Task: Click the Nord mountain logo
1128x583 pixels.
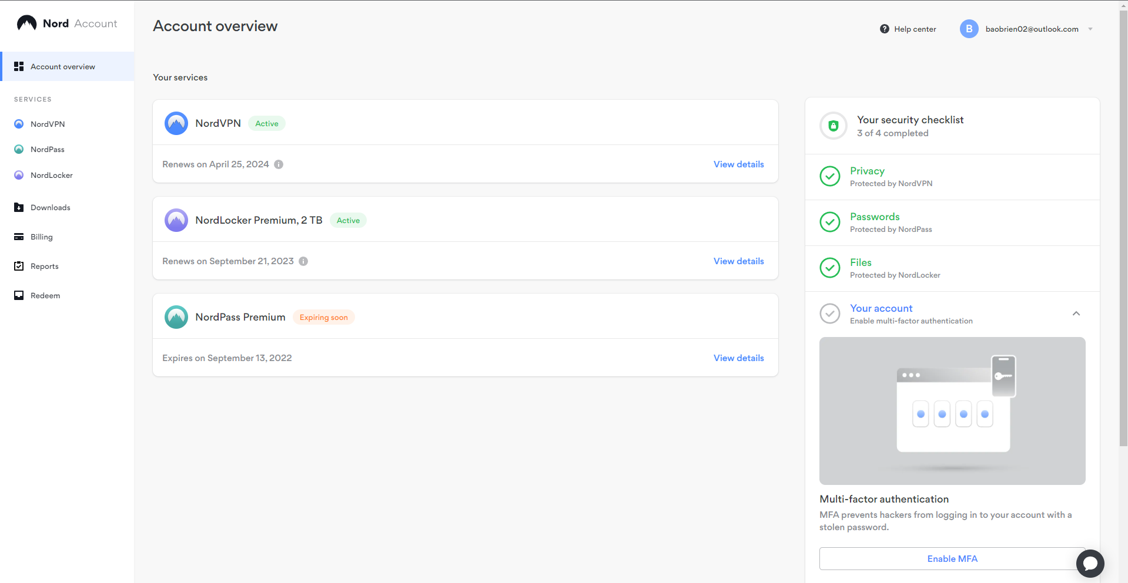Action: [26, 23]
